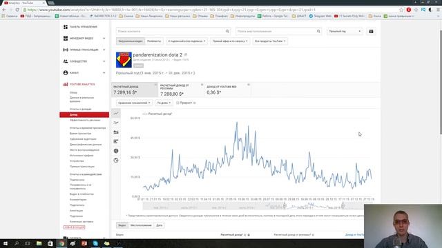The width and height of the screenshot is (442, 248).
Task: Select the line chart view icon
Action: point(116,113)
